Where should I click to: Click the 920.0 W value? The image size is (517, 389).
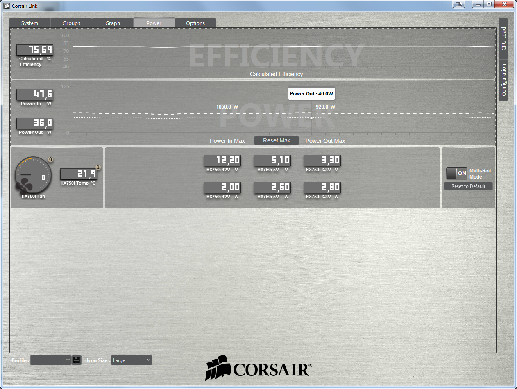tap(325, 107)
